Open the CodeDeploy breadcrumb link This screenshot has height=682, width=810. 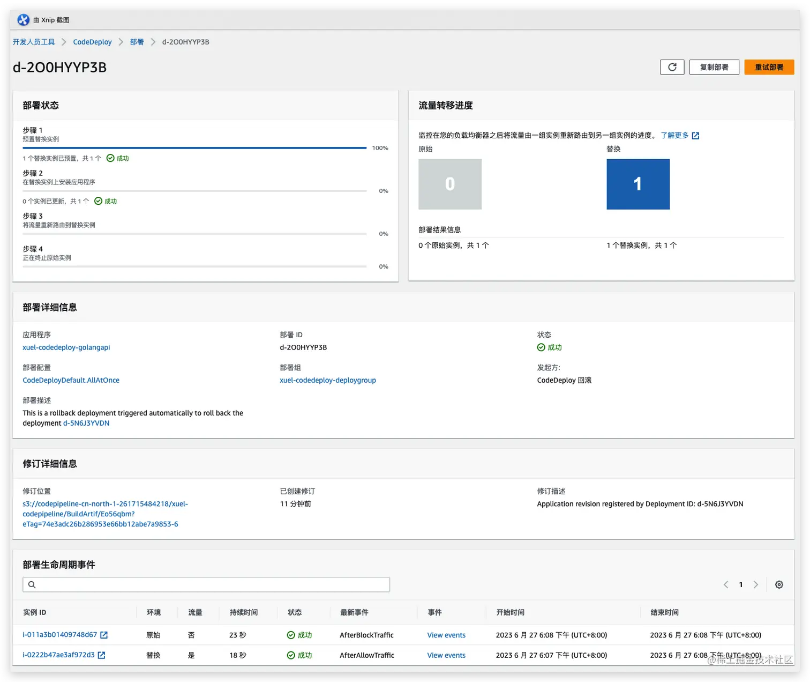[x=92, y=42]
